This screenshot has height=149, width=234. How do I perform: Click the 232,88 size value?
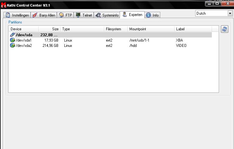coord(49,35)
